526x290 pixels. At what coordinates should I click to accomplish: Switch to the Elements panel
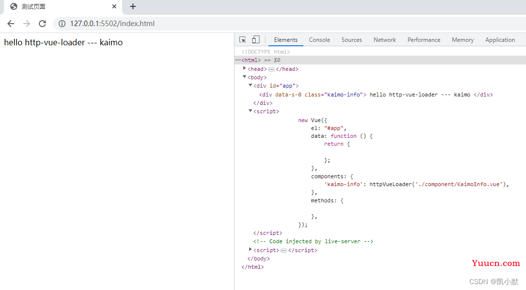pyautogui.click(x=286, y=39)
